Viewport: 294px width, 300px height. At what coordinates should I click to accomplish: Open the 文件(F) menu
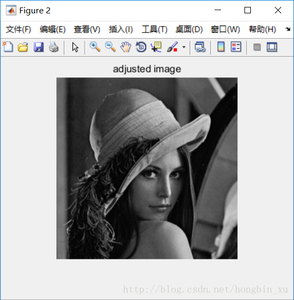click(18, 29)
